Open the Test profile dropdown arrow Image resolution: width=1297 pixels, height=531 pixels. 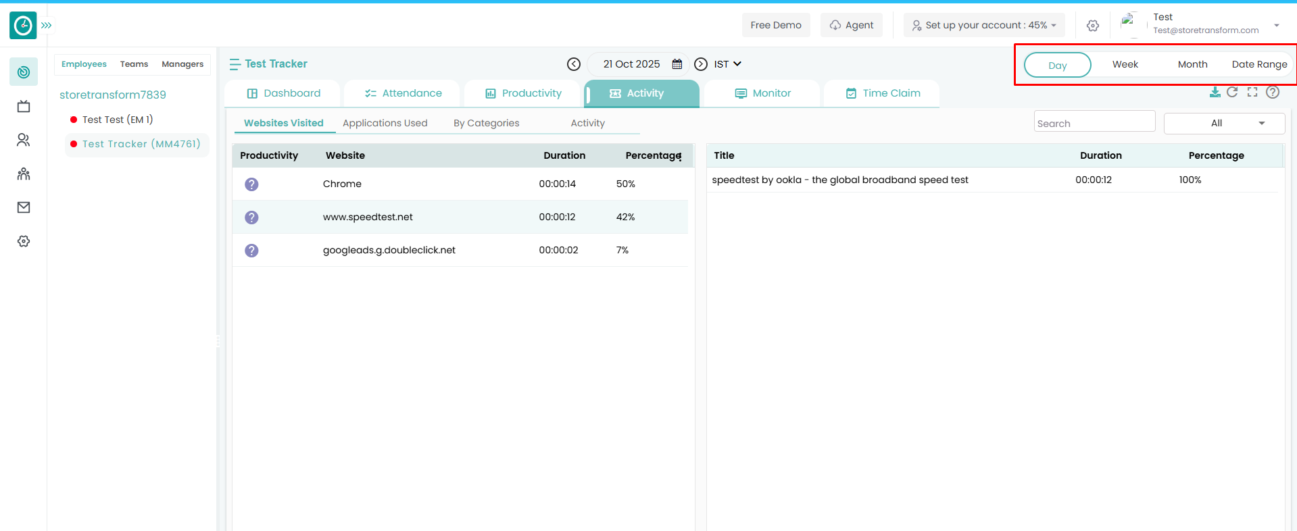point(1277,26)
